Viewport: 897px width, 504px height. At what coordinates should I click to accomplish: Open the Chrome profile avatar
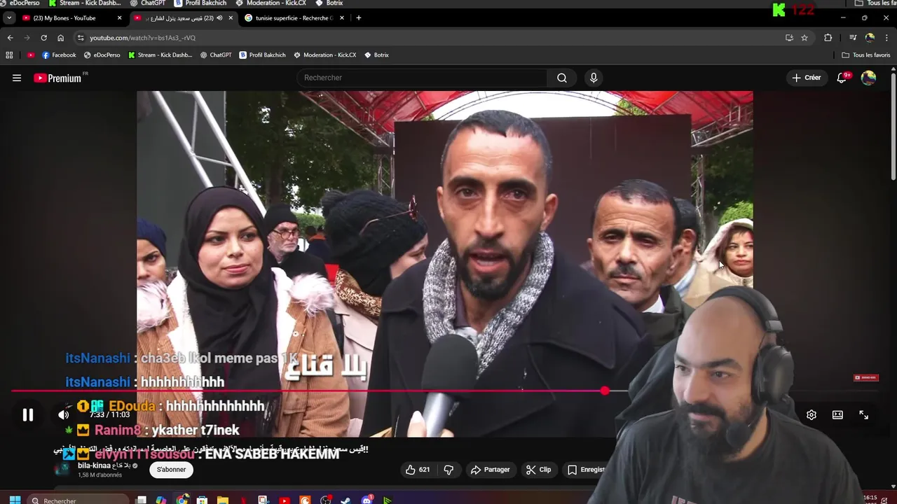tap(870, 38)
